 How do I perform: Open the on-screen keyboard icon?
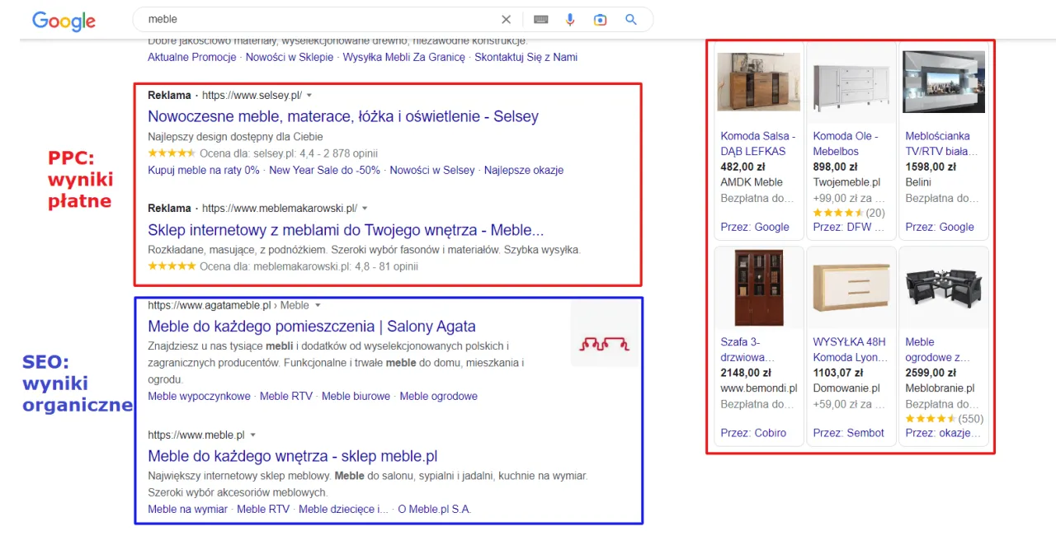[x=540, y=19]
